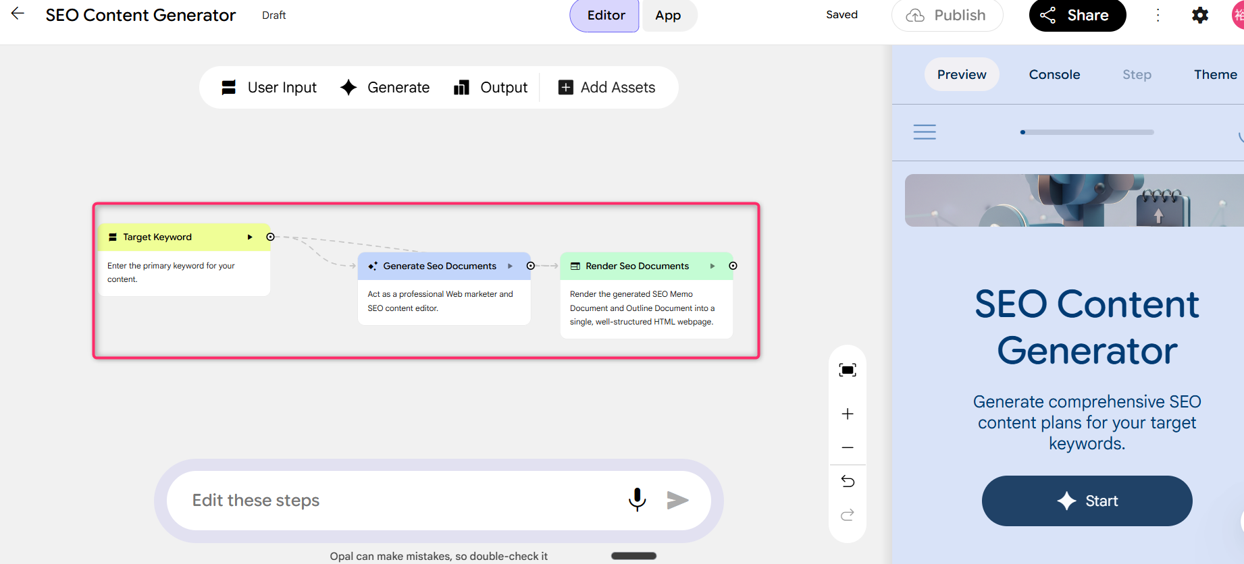Run the Target Keyword step arrow
This screenshot has width=1244, height=564.
(250, 237)
